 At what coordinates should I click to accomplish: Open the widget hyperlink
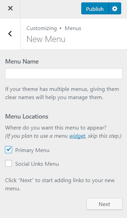[77, 136]
